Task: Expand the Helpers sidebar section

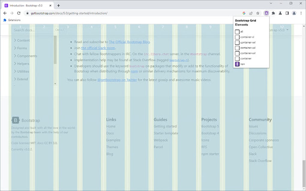Action: [x=22, y=64]
